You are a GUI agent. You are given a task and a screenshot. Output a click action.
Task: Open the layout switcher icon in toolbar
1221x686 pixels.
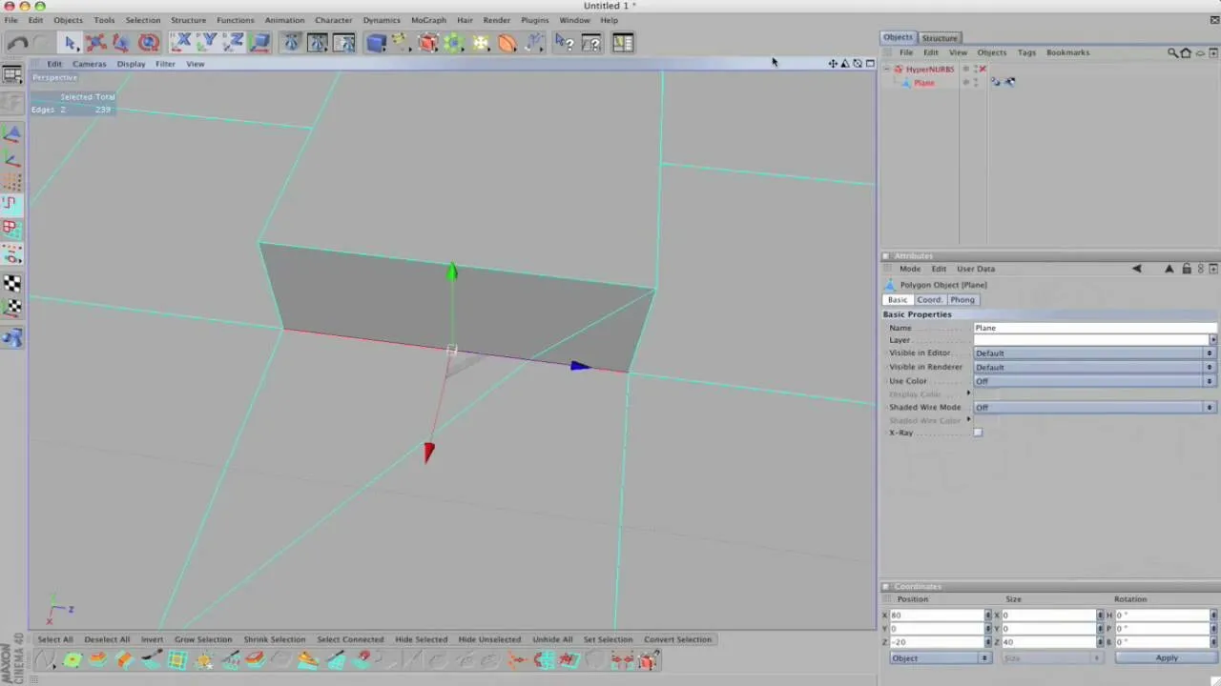coord(623,43)
